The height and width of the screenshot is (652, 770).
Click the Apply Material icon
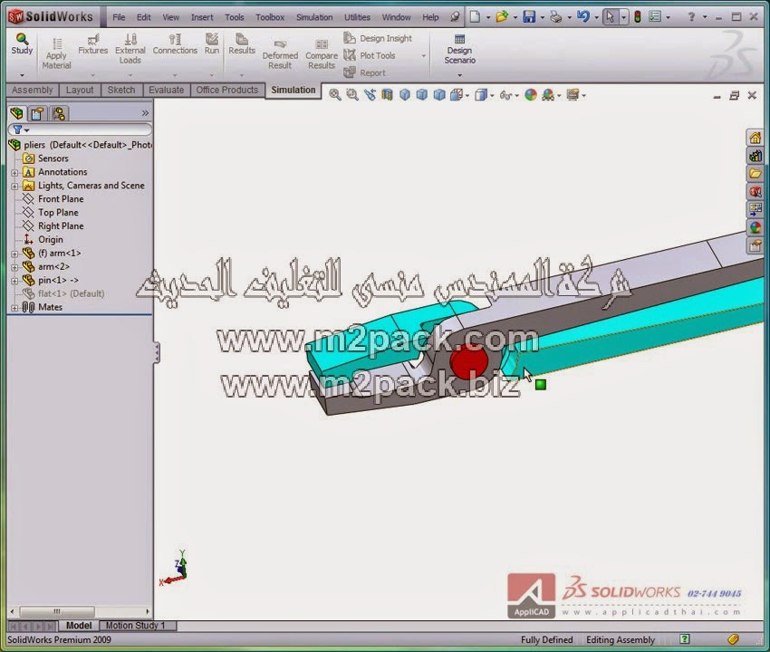pos(57,43)
